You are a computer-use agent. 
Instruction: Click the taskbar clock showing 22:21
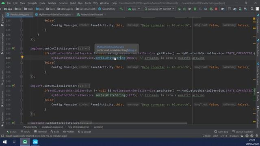pyautogui.click(x=252, y=140)
